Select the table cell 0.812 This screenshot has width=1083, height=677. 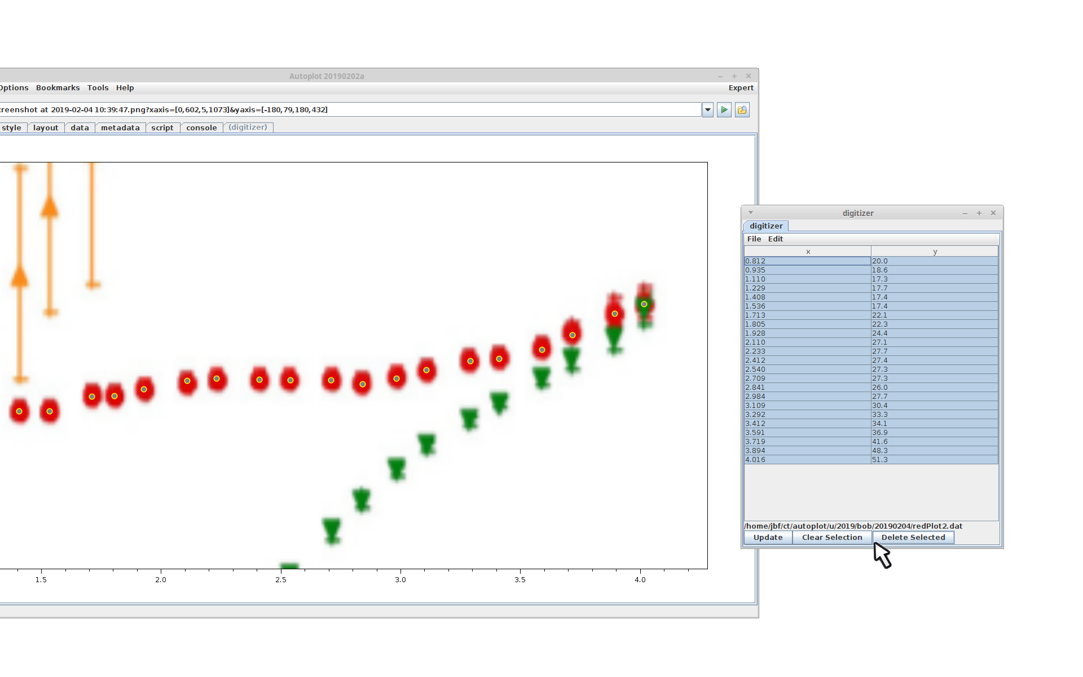808,261
